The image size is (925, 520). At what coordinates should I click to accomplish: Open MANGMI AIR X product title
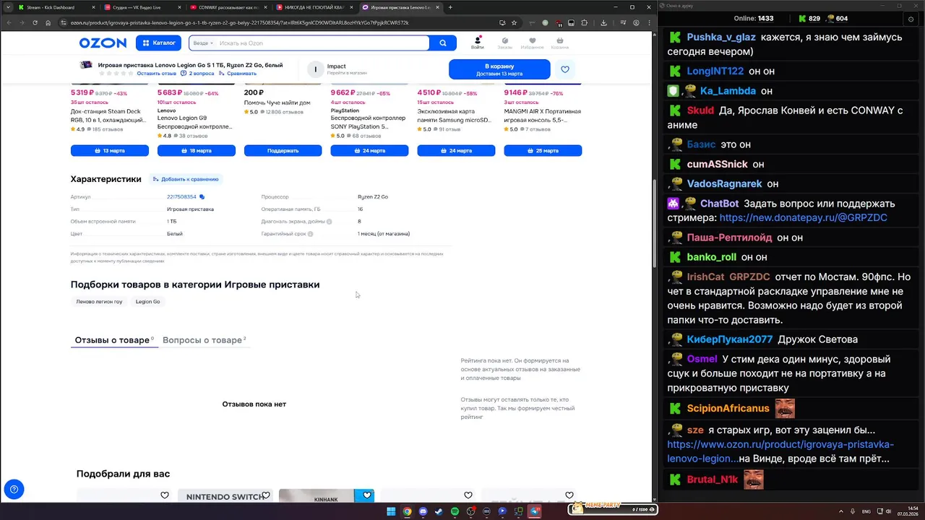[542, 116]
